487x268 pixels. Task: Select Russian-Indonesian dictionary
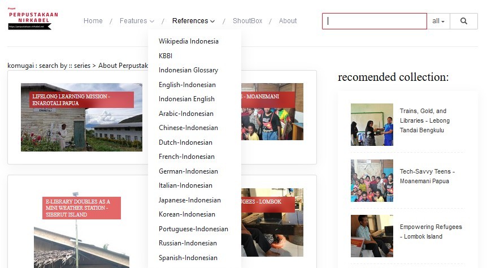click(188, 243)
